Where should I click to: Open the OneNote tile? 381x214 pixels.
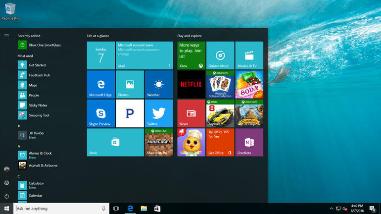[x=249, y=142]
